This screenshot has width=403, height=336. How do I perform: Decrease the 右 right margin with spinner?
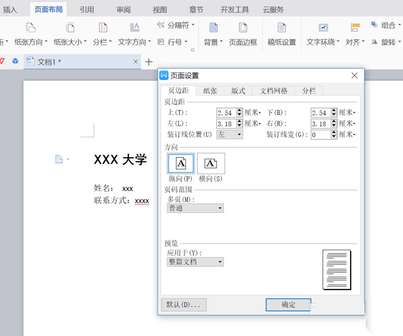click(334, 126)
